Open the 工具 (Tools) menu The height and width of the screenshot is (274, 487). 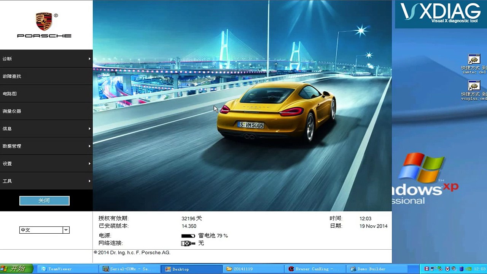click(x=46, y=181)
